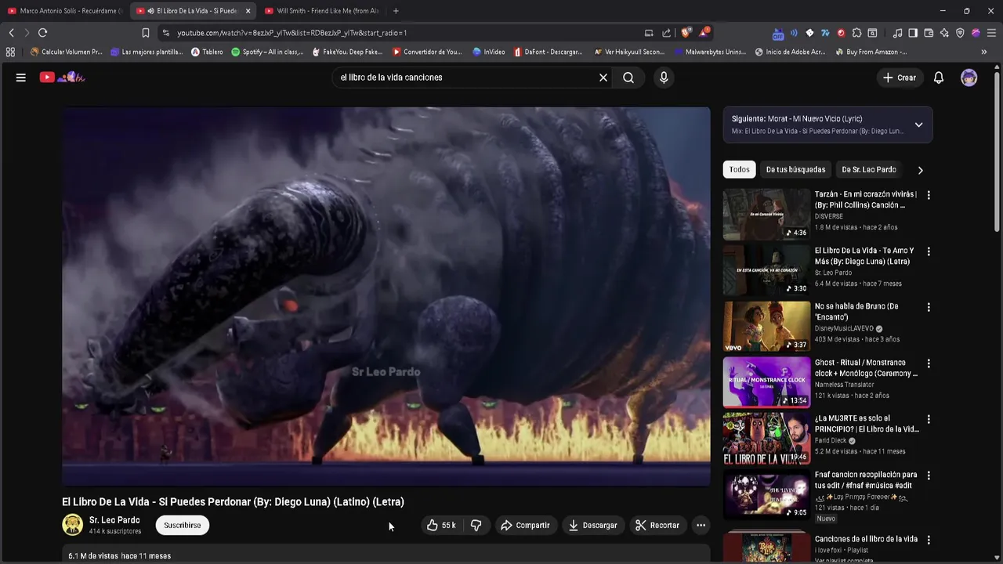Open music note playlist icon in toolbar
Screen dimensions: 1003x564
click(x=898, y=33)
